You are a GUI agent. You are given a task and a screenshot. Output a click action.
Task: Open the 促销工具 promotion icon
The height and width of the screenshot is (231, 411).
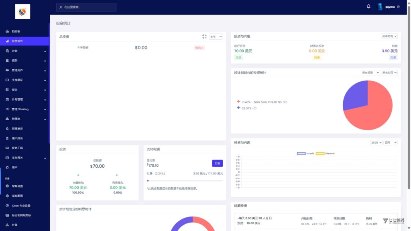point(7,148)
